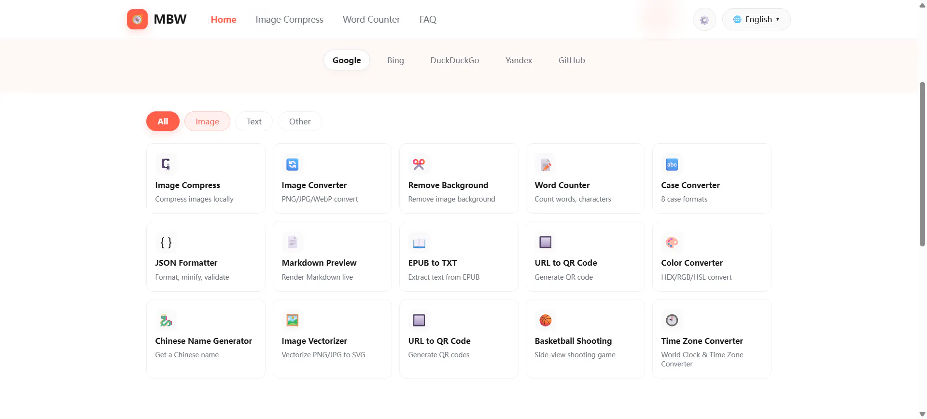The image size is (927, 419).
Task: Click the Remove Background scissors icon
Action: (419, 164)
